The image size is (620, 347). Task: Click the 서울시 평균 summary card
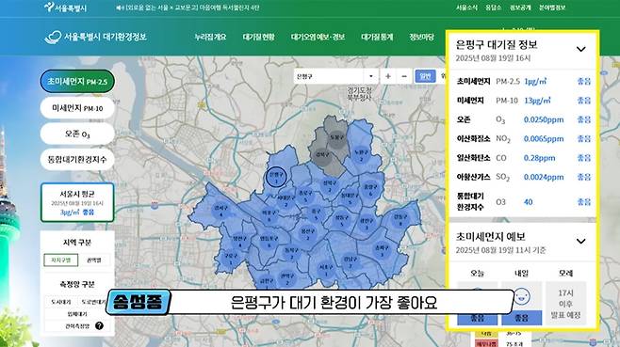pyautogui.click(x=77, y=202)
